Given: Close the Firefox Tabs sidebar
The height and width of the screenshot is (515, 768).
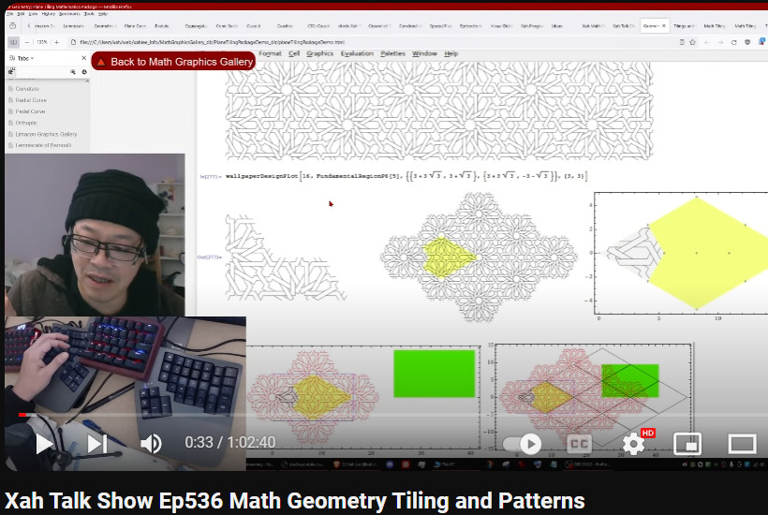Looking at the screenshot, I should 83,58.
